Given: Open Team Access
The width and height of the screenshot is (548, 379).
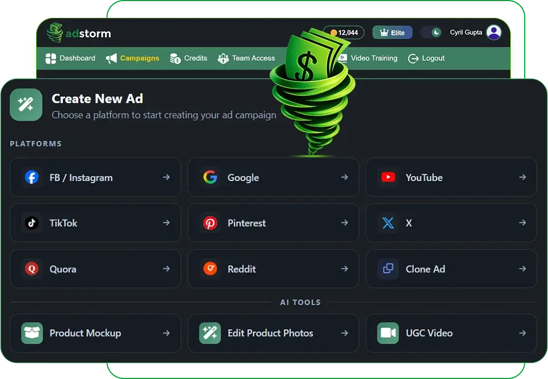Looking at the screenshot, I should pos(246,58).
